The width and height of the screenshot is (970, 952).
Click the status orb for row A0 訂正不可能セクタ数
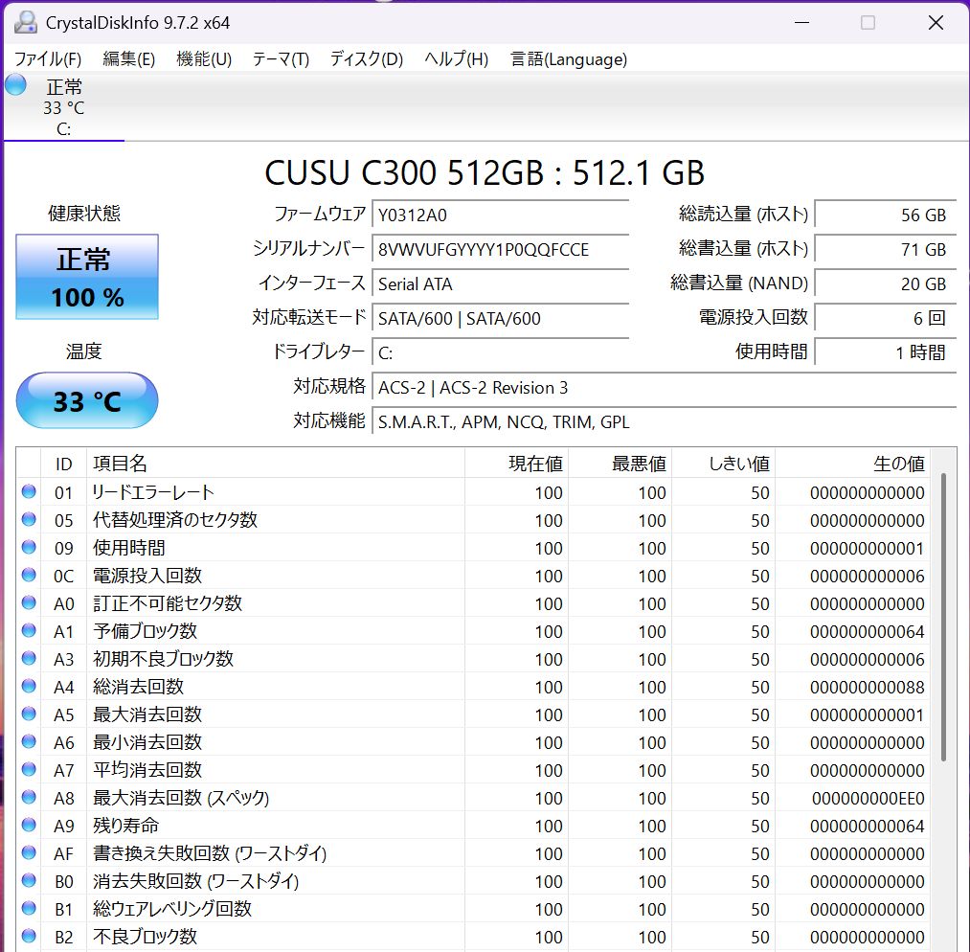(29, 602)
